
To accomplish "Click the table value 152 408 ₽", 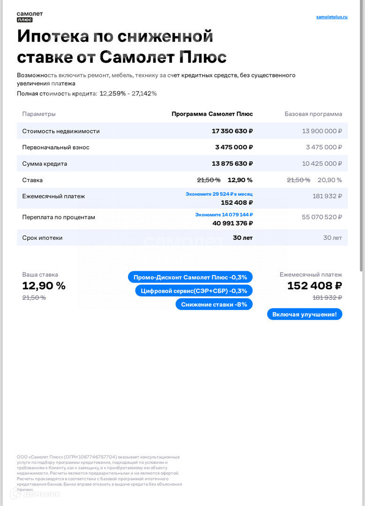I will pos(237,203).
